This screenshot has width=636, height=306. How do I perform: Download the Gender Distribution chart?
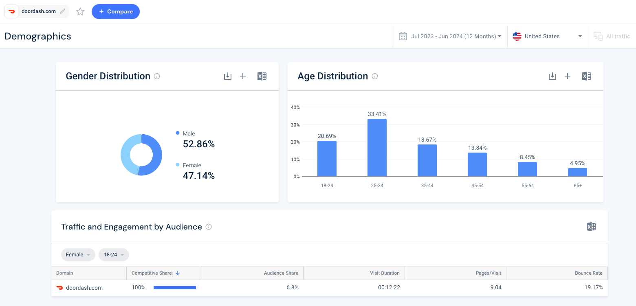point(228,76)
